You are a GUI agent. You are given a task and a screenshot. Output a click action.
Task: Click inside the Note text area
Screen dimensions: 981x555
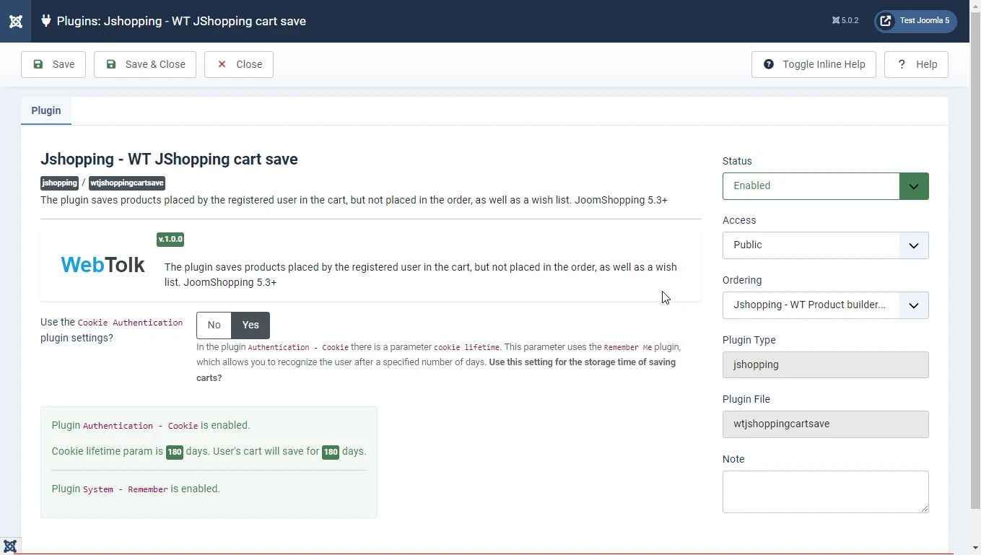(825, 492)
